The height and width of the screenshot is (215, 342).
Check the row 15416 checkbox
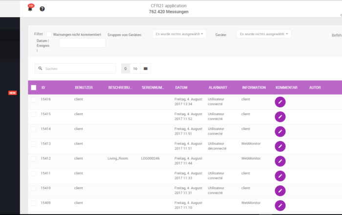point(33,99)
